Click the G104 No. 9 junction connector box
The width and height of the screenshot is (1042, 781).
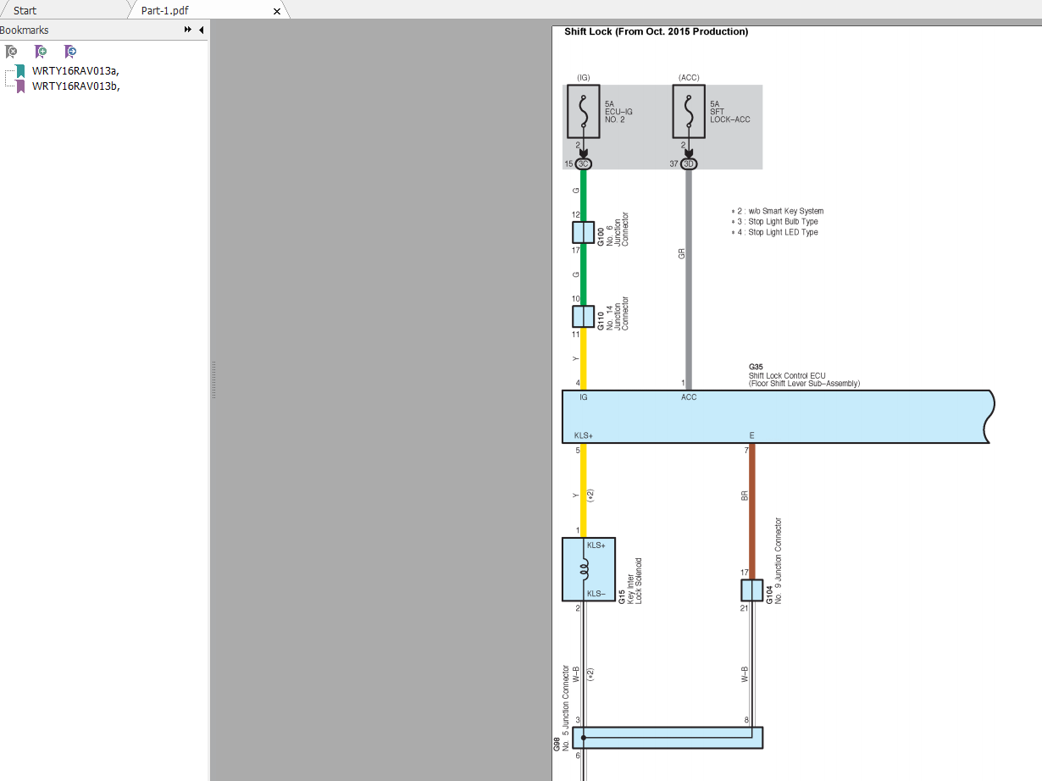(x=751, y=590)
